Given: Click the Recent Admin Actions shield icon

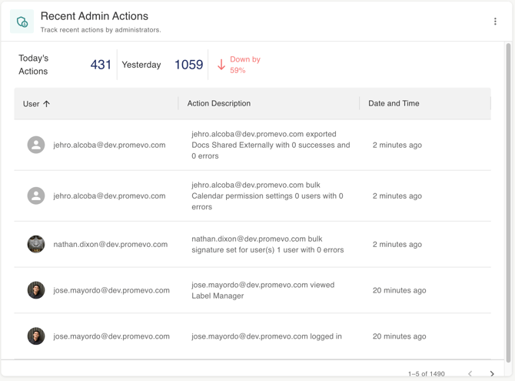Looking at the screenshot, I should click(x=22, y=22).
